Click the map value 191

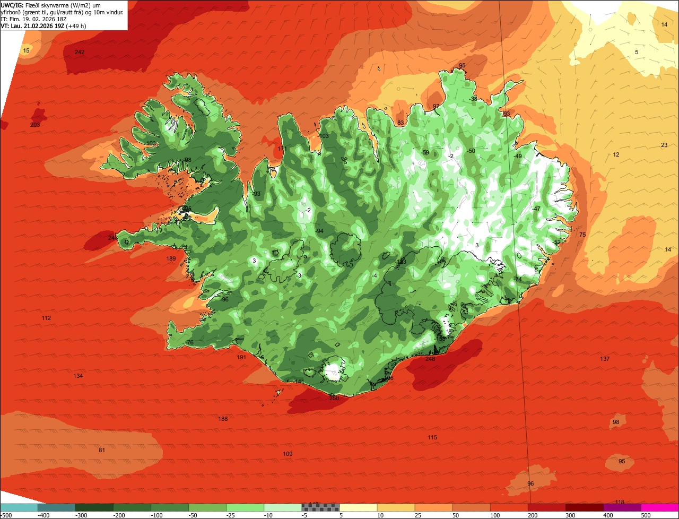(x=241, y=357)
